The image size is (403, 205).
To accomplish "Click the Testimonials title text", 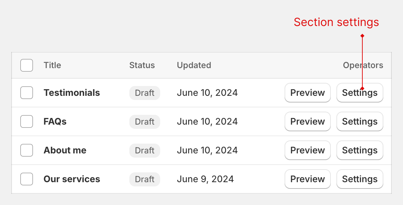I will tap(71, 93).
